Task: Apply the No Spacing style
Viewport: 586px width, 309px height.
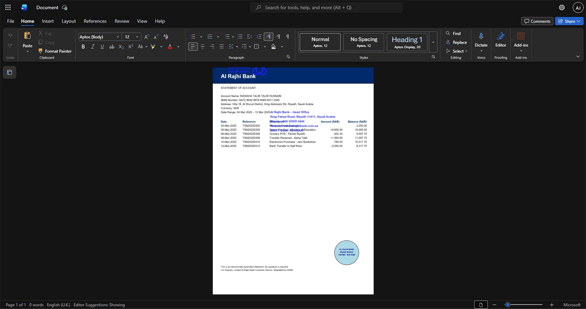Action: (364, 42)
